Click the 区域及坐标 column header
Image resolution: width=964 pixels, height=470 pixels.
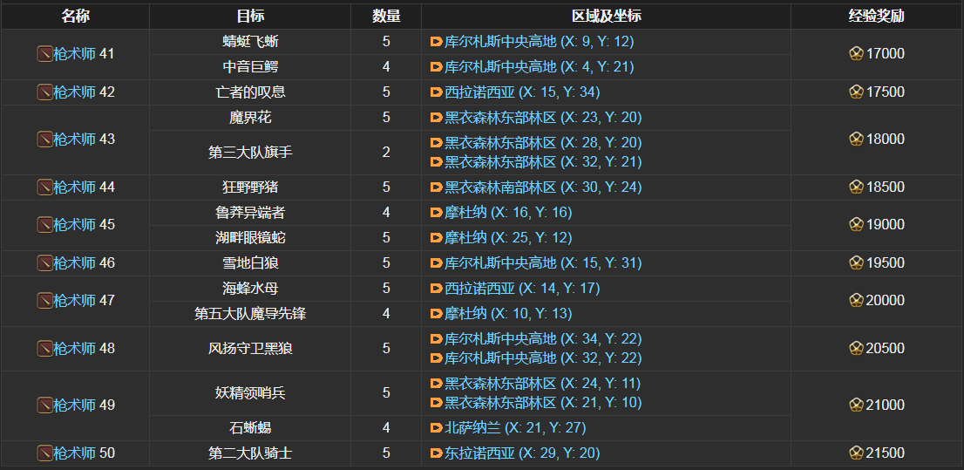(x=606, y=17)
